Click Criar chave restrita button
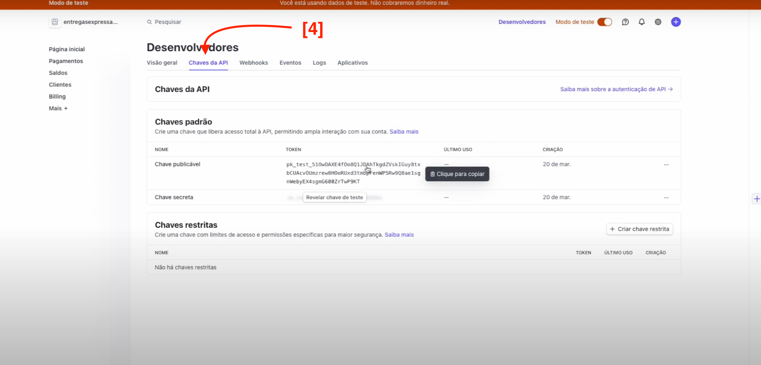Viewport: 761px width, 365px height. (639, 229)
